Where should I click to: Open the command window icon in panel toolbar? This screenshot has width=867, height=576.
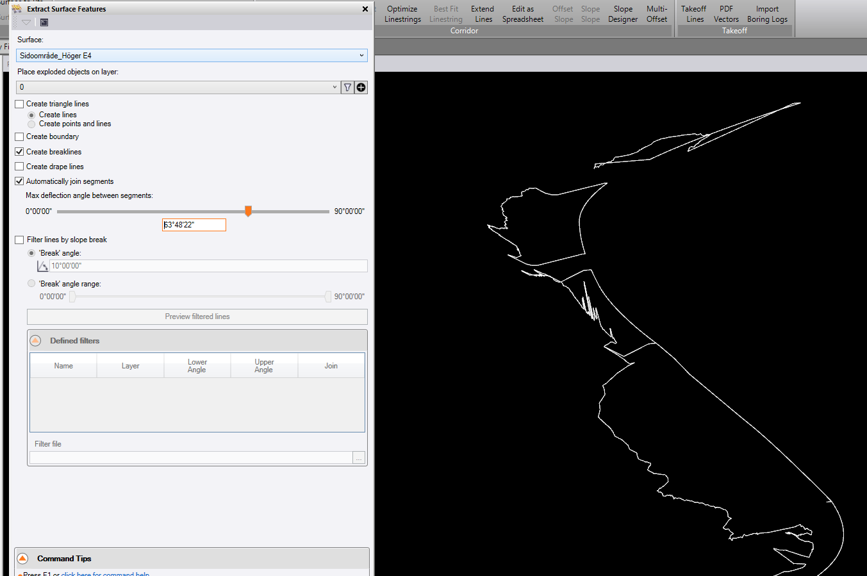[x=44, y=22]
